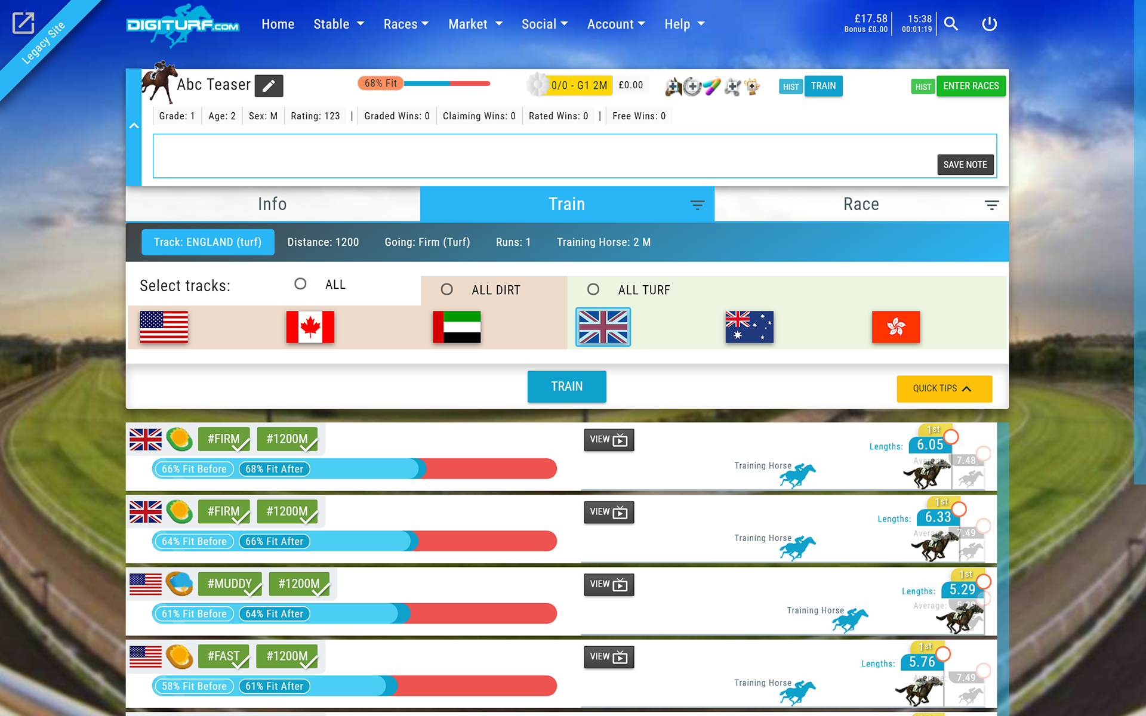Click the 61% Fit Before progress bar
The height and width of the screenshot is (716, 1146).
coord(355,613)
